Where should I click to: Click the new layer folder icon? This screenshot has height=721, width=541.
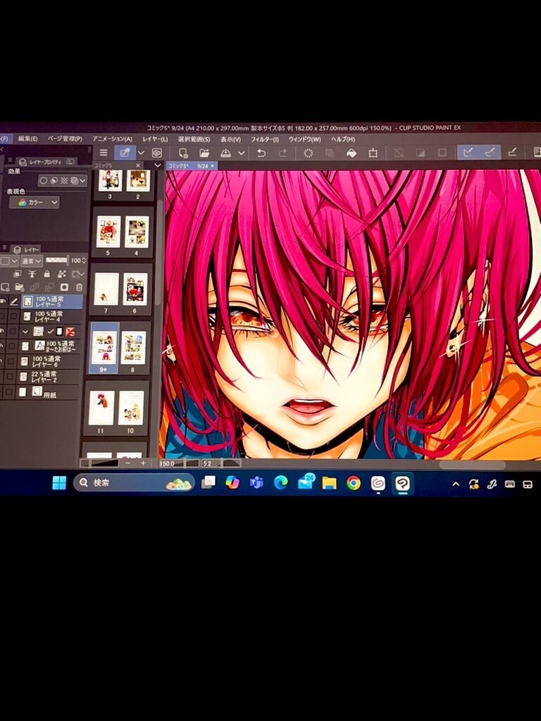[19, 287]
